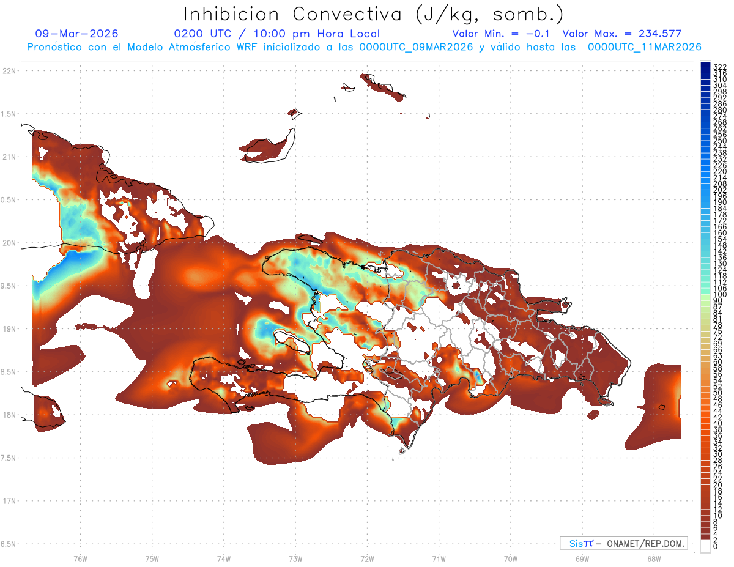The image size is (734, 567).
Task: Click the Valor Min. = -0.1 readout
Action: 502,34
